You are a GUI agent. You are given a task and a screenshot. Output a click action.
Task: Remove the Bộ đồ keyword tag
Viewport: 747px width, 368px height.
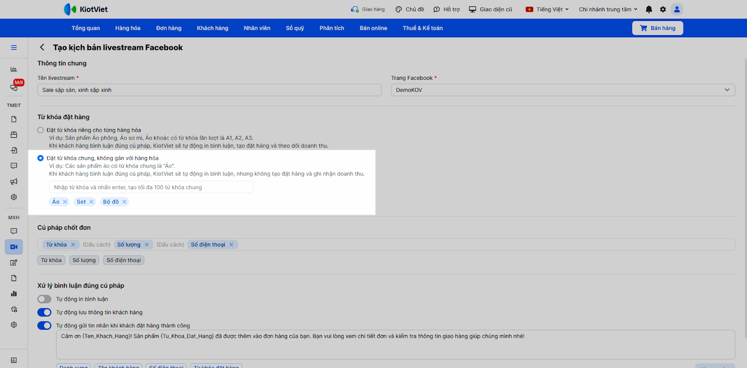pos(125,202)
